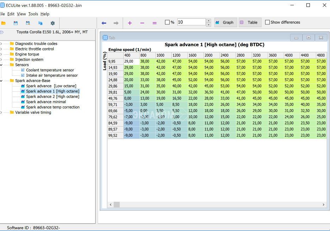
Task: Switch to Graph view
Action: 225,22
